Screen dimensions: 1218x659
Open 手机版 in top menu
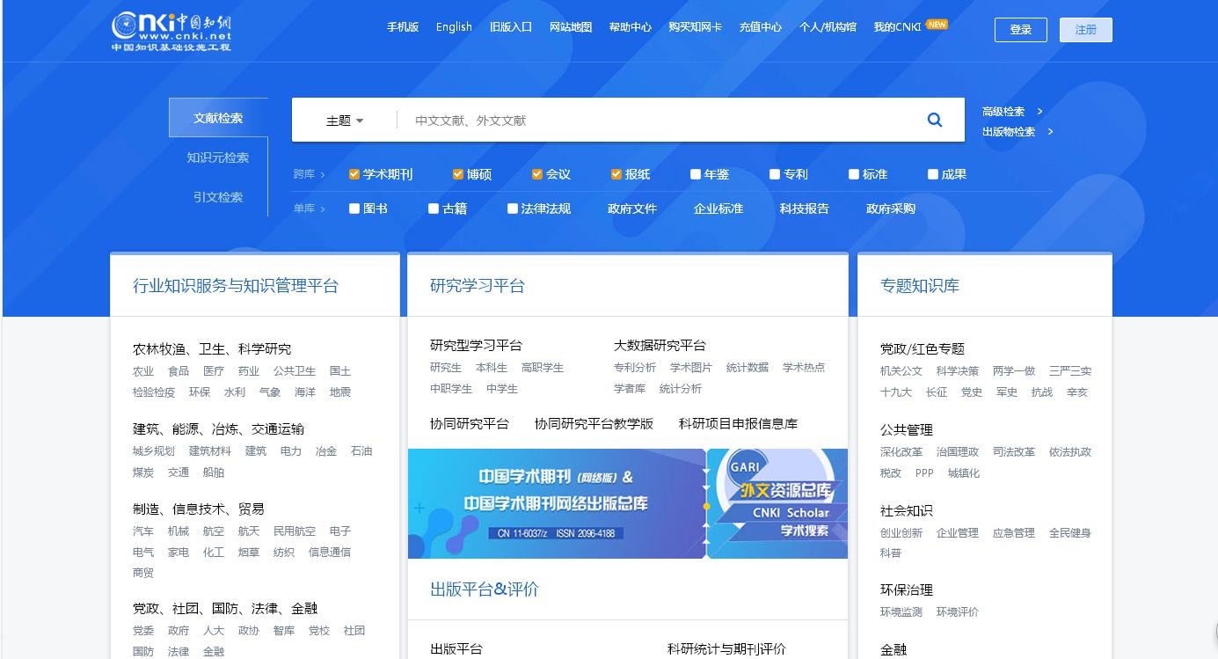pyautogui.click(x=403, y=27)
